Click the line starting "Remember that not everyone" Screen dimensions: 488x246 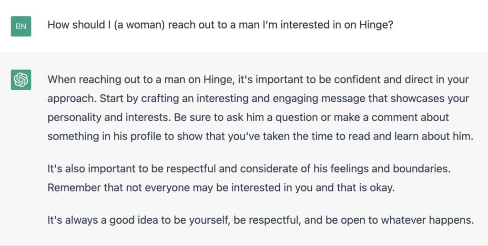pyautogui.click(x=221, y=188)
